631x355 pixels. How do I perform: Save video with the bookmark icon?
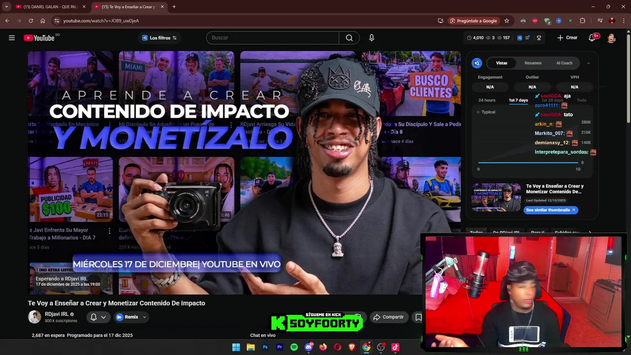coord(419,317)
